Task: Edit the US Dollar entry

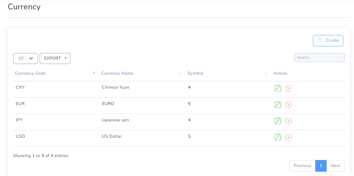Action: click(278, 137)
